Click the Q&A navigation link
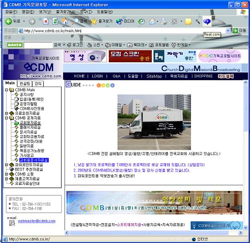This screenshot has height=243, width=250. pos(116,76)
